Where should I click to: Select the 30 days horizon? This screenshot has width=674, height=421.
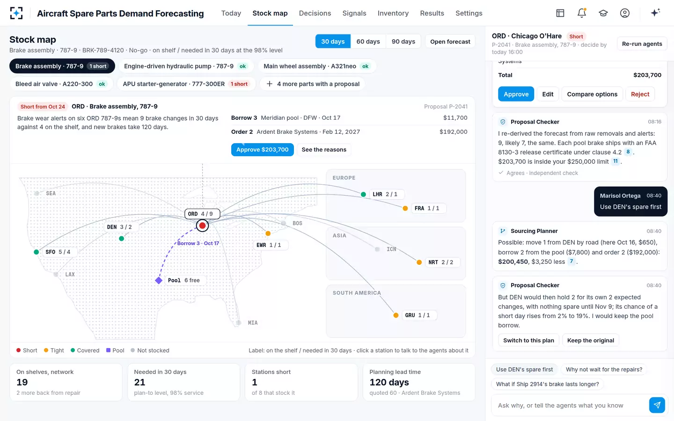click(x=333, y=42)
